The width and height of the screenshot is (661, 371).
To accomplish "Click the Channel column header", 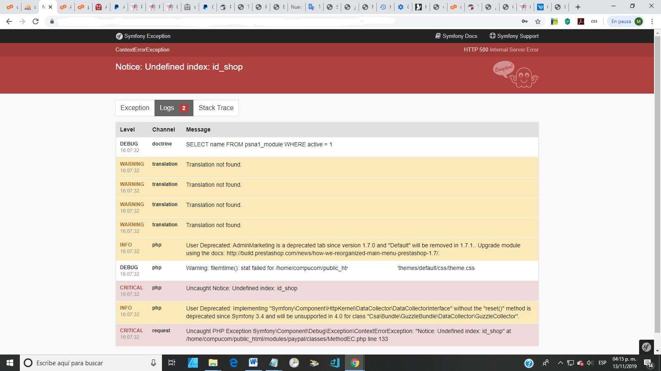I will click(164, 129).
